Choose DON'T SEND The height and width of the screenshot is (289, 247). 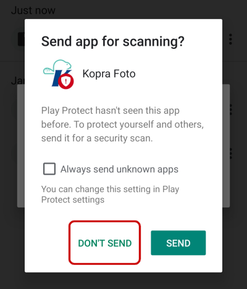coord(105,243)
